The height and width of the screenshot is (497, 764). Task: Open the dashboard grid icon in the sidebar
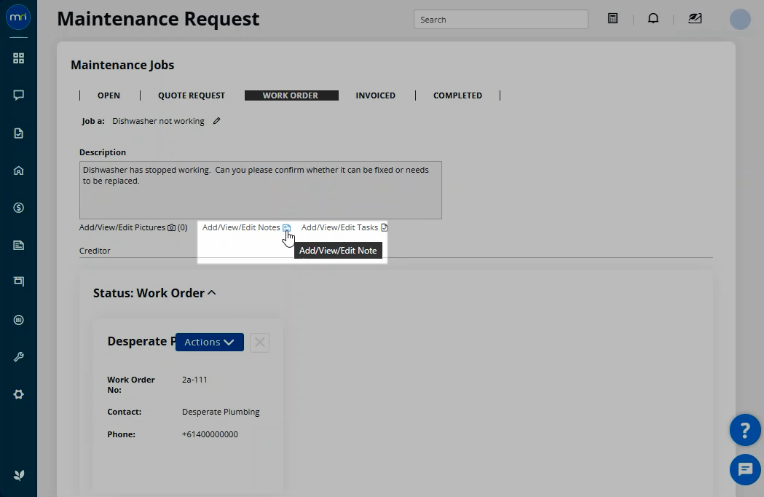point(18,58)
